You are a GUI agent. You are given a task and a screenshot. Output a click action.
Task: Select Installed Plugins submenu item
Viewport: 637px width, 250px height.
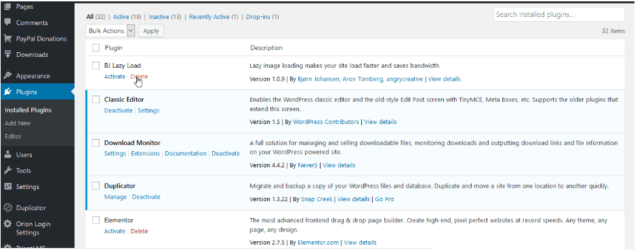[28, 110]
